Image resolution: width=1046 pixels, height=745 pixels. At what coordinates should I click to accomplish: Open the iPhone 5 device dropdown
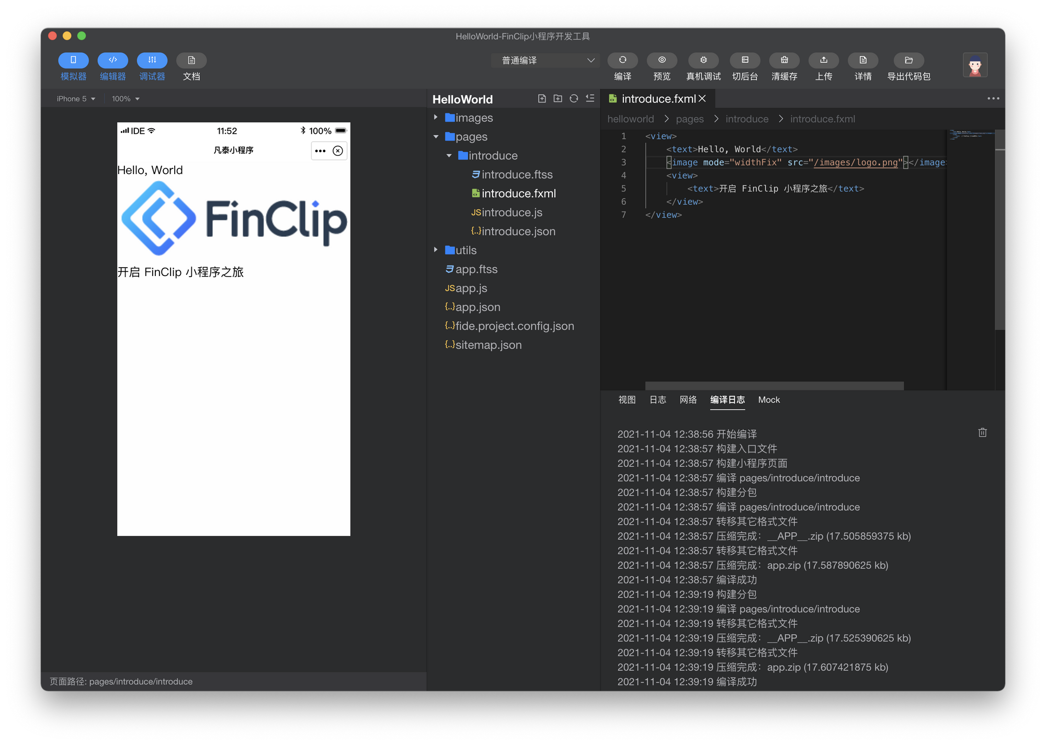[76, 99]
